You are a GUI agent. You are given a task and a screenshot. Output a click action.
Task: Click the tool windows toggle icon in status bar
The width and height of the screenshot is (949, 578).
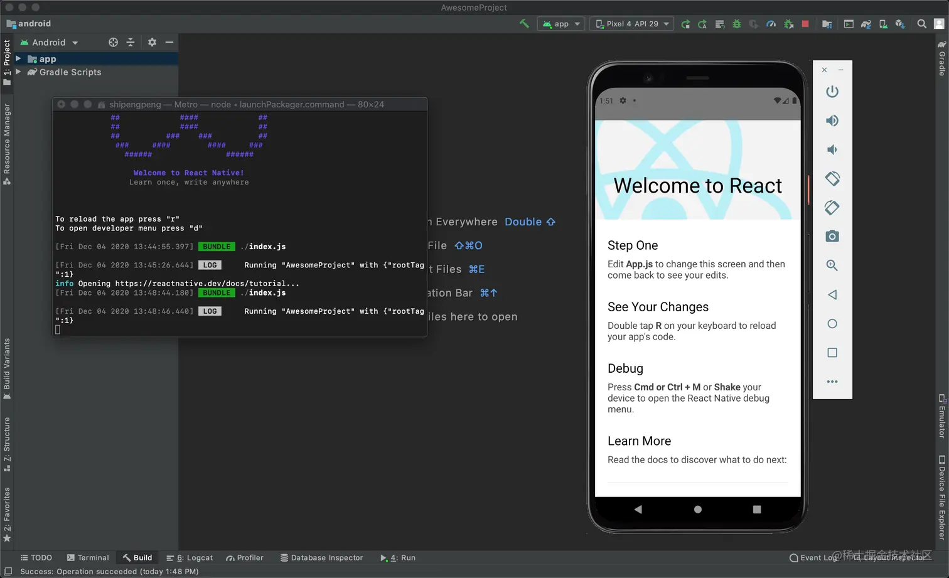8,571
